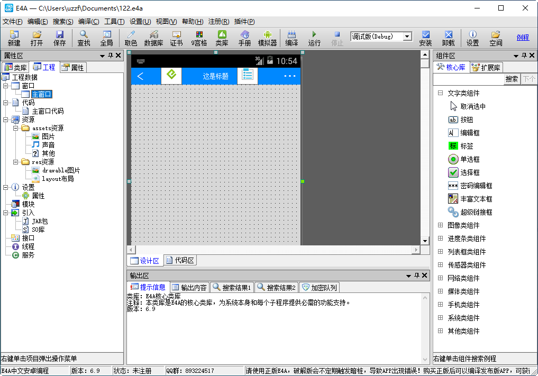Select JAR包 in project tree

coord(35,221)
